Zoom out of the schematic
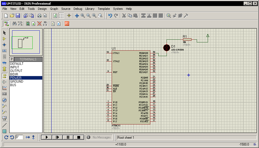This screenshot has width=259, height=148. click(x=89, y=16)
